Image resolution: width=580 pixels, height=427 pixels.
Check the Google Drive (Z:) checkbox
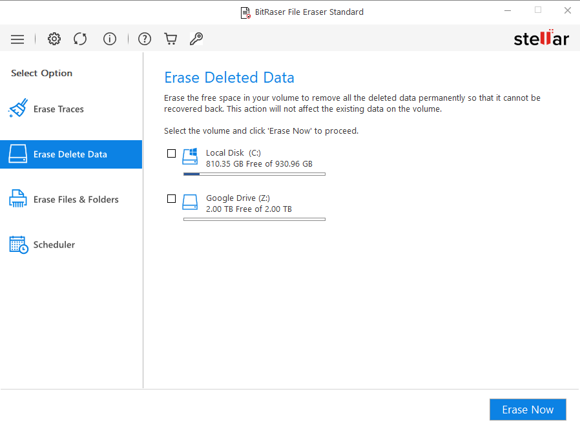click(x=171, y=199)
